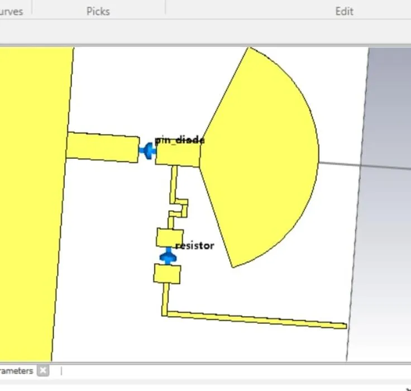The width and height of the screenshot is (411, 391).
Task: Select pad between pin diode and stub
Action: [177, 156]
